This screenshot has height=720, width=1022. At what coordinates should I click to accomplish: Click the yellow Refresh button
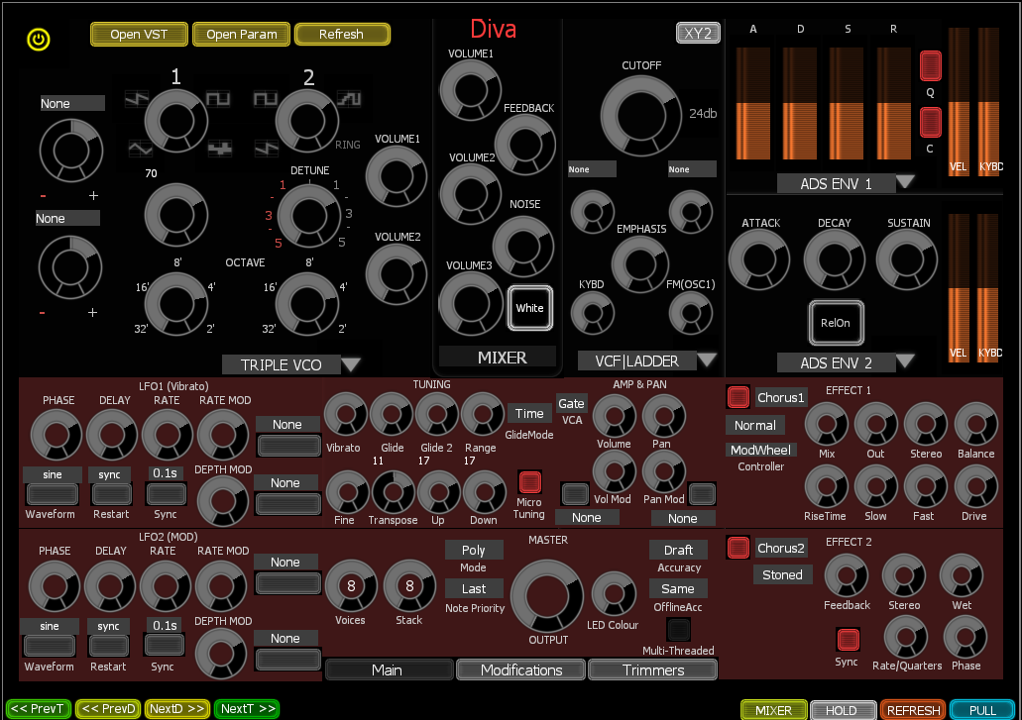[342, 35]
